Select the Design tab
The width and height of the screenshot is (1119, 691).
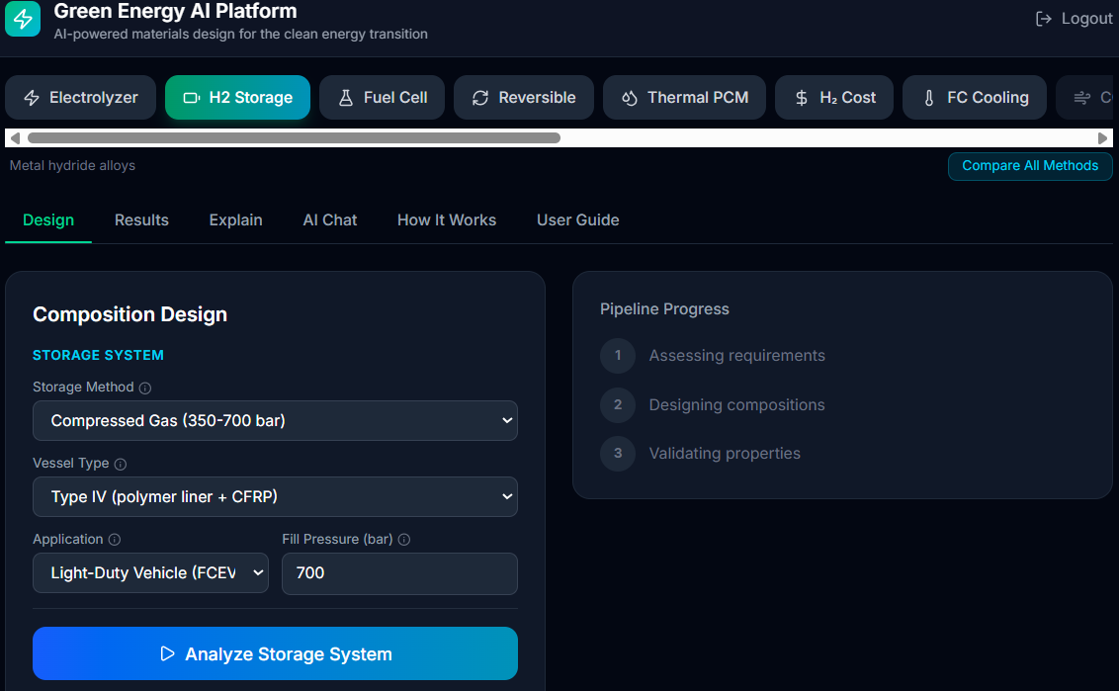pyautogui.click(x=48, y=220)
